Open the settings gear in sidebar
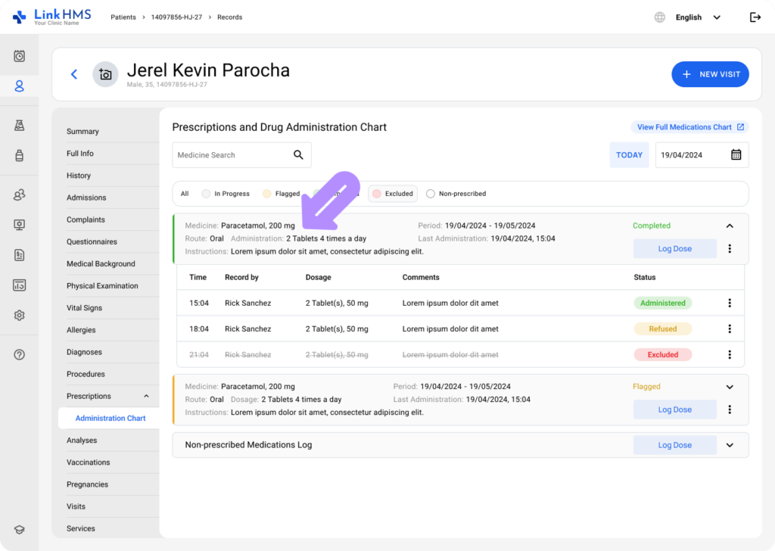This screenshot has height=551, width=775. [x=20, y=316]
